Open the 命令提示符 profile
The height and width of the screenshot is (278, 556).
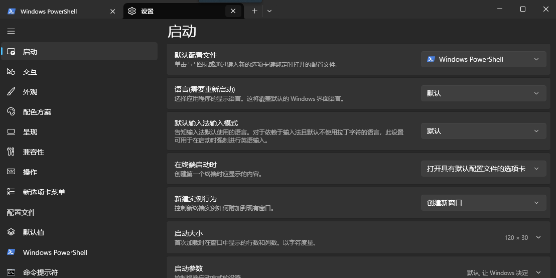click(x=79, y=271)
